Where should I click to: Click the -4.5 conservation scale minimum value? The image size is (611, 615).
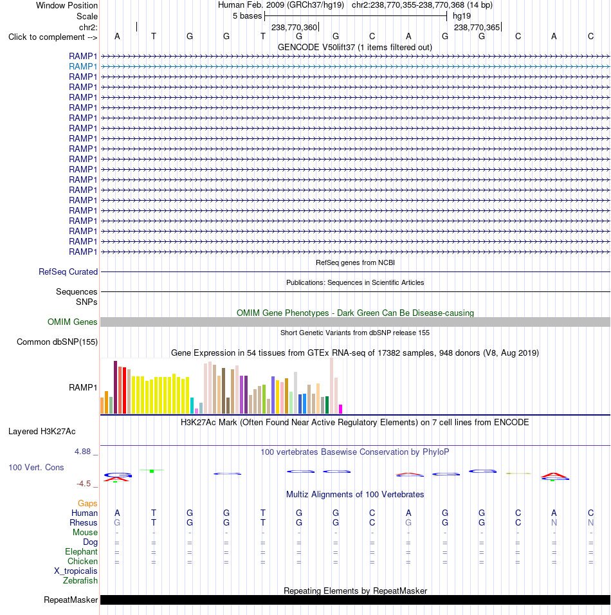(x=84, y=484)
